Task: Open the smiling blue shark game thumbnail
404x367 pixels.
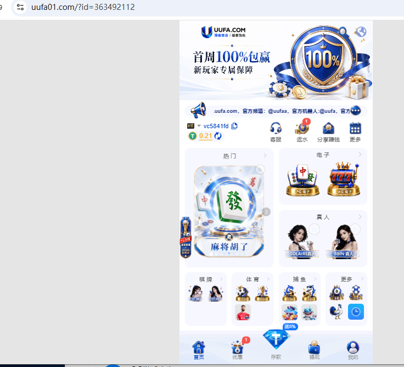Action: coord(309,312)
